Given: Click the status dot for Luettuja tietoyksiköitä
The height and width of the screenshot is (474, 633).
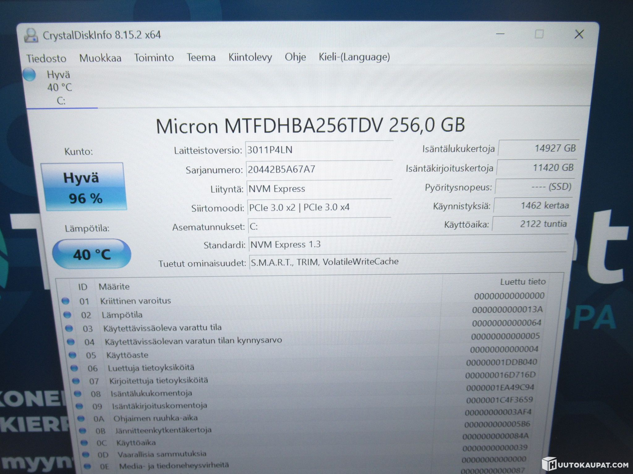Looking at the screenshot, I should 74,368.
